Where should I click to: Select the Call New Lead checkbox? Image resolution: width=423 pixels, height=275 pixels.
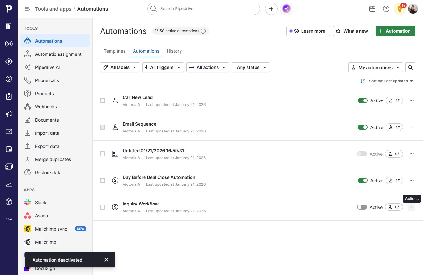[103, 101]
